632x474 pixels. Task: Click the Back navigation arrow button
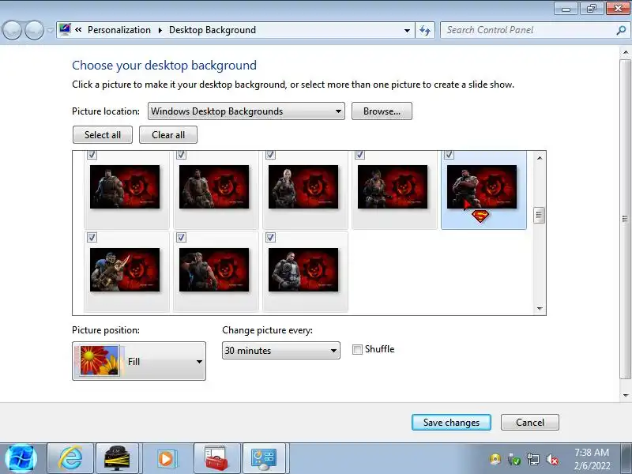pyautogui.click(x=12, y=30)
